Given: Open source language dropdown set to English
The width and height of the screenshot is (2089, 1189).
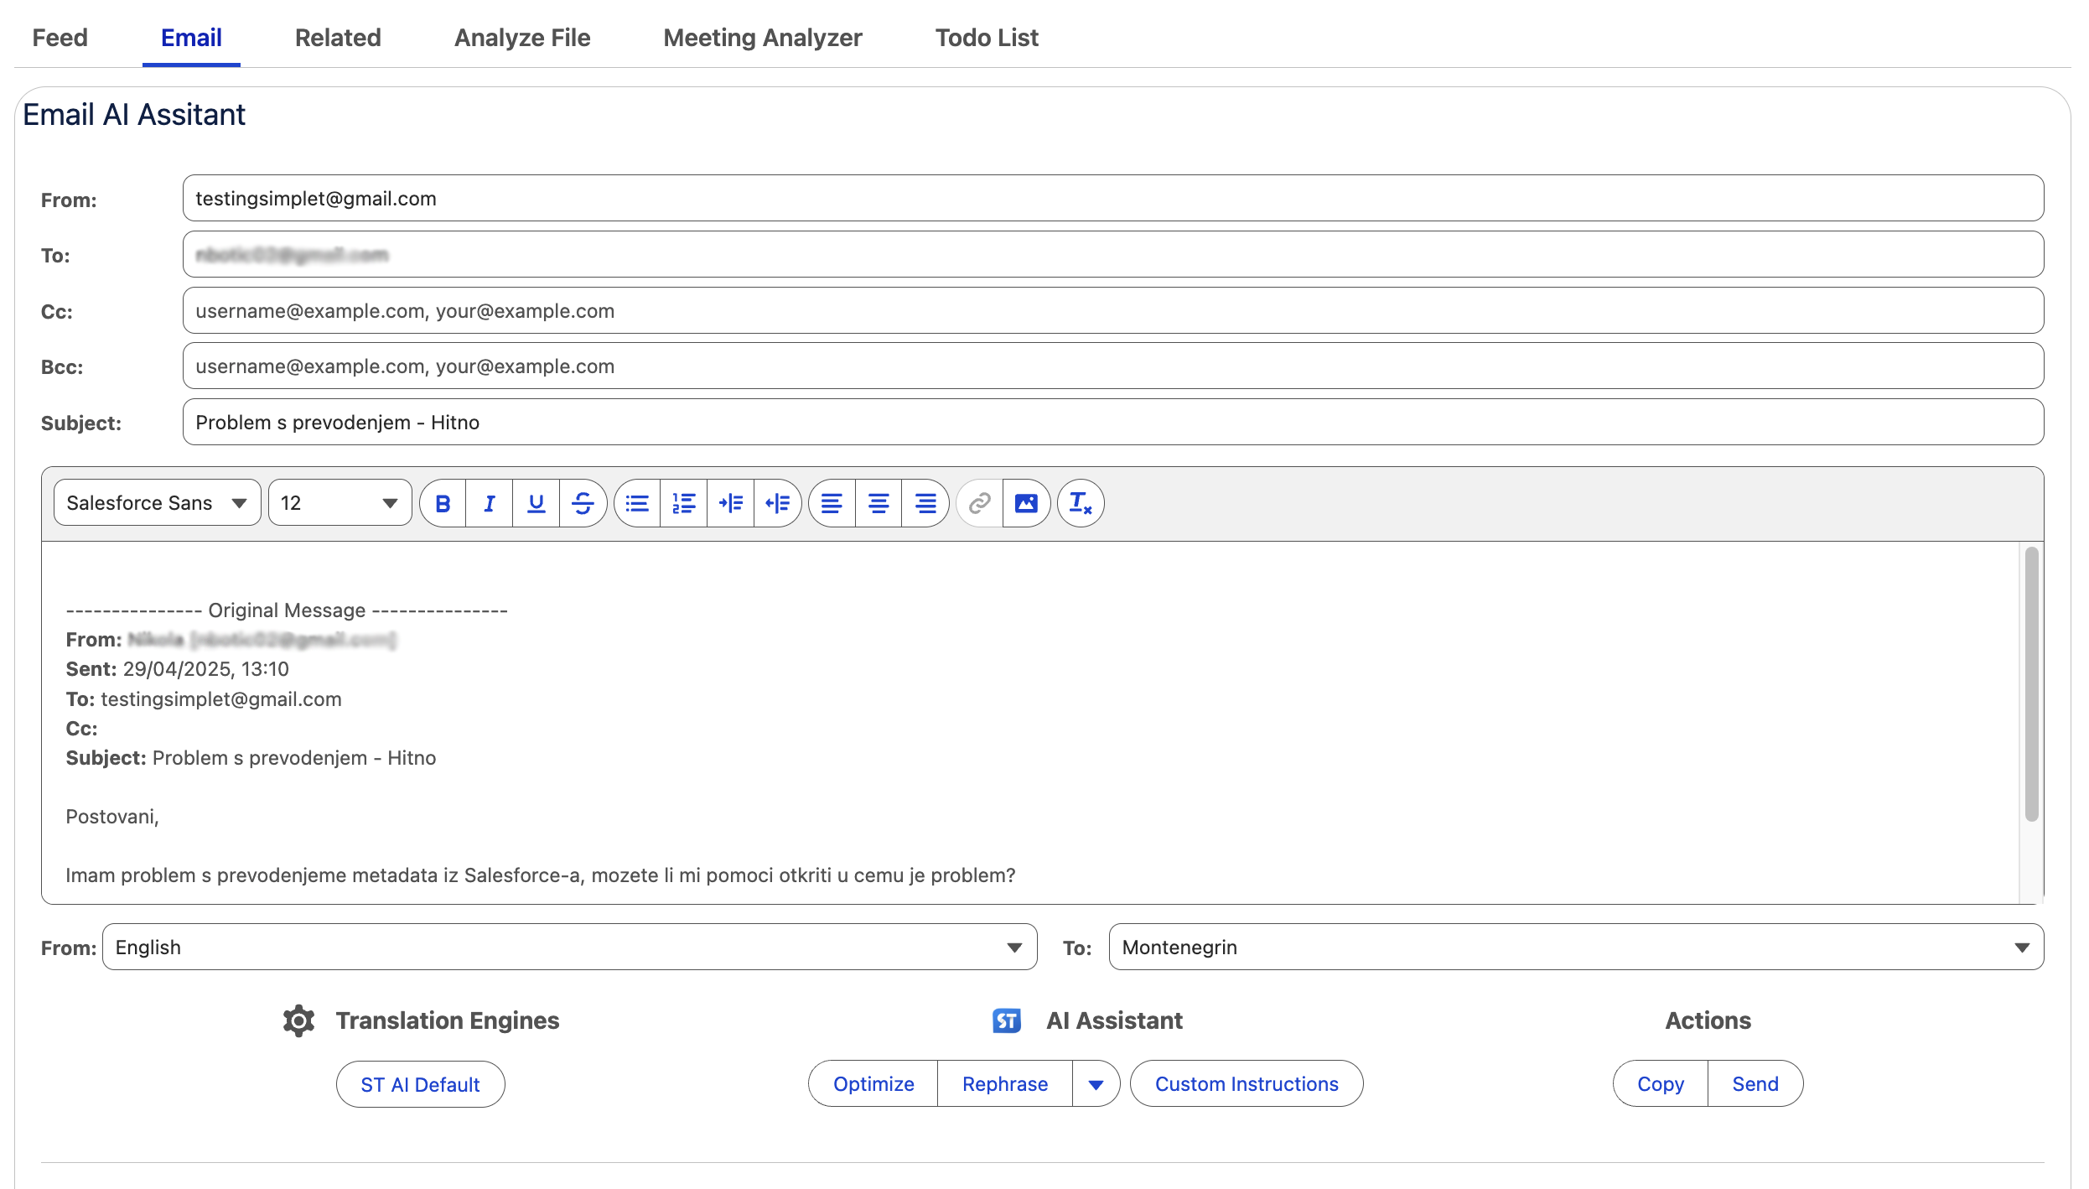Looking at the screenshot, I should coord(570,948).
